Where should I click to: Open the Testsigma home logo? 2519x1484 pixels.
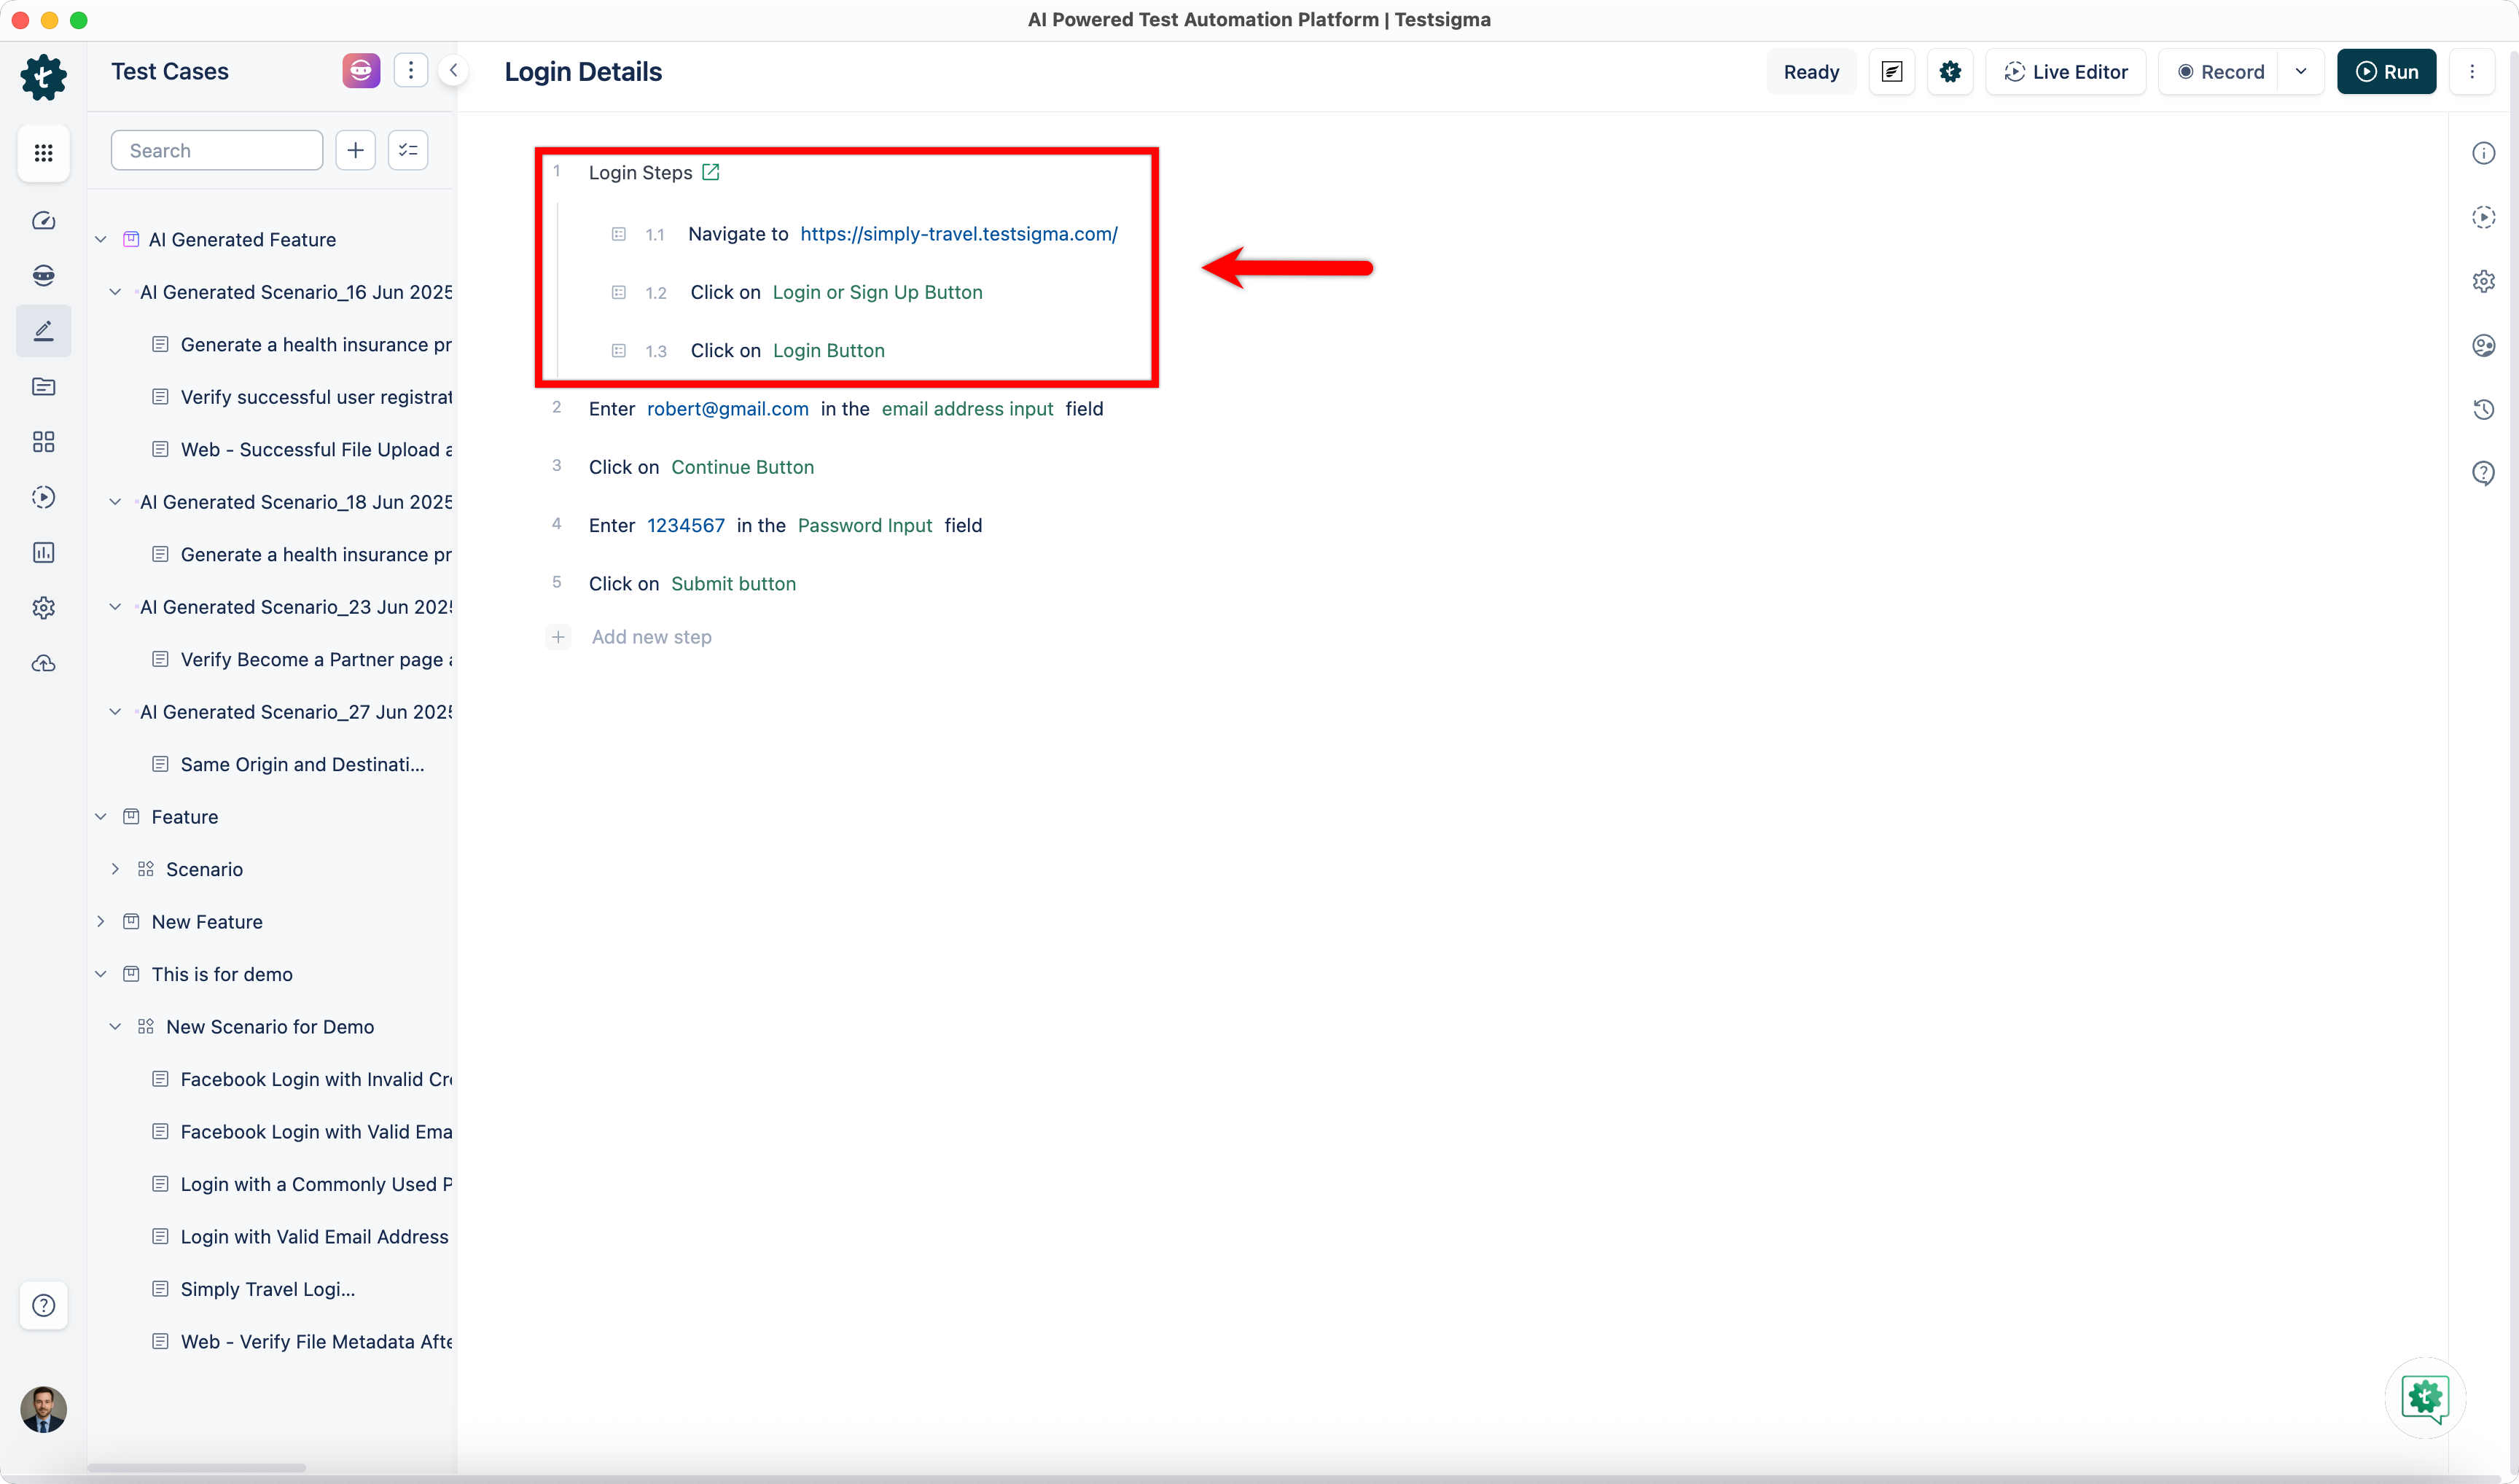tap(43, 77)
